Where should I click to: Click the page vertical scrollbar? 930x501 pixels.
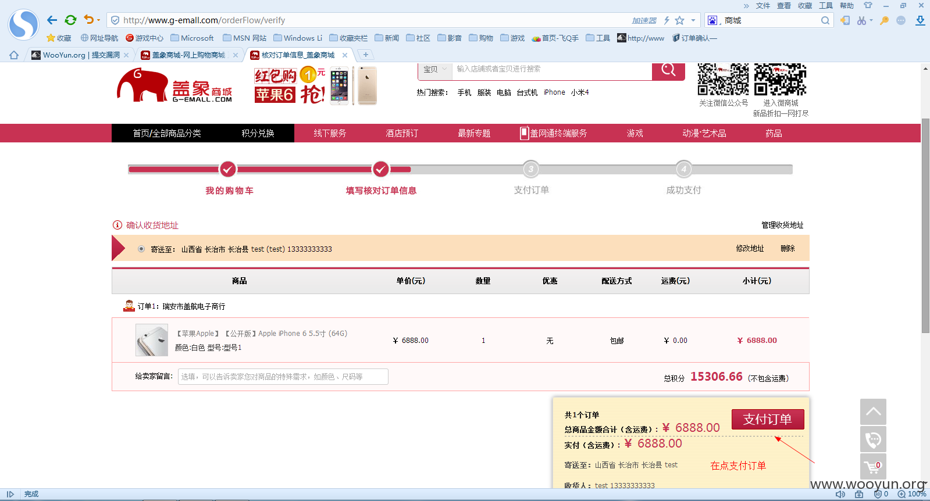point(925,226)
